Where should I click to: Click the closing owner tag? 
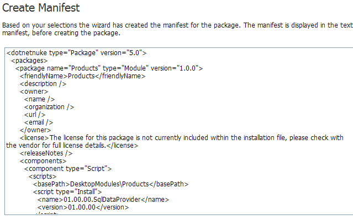[x=35, y=130]
